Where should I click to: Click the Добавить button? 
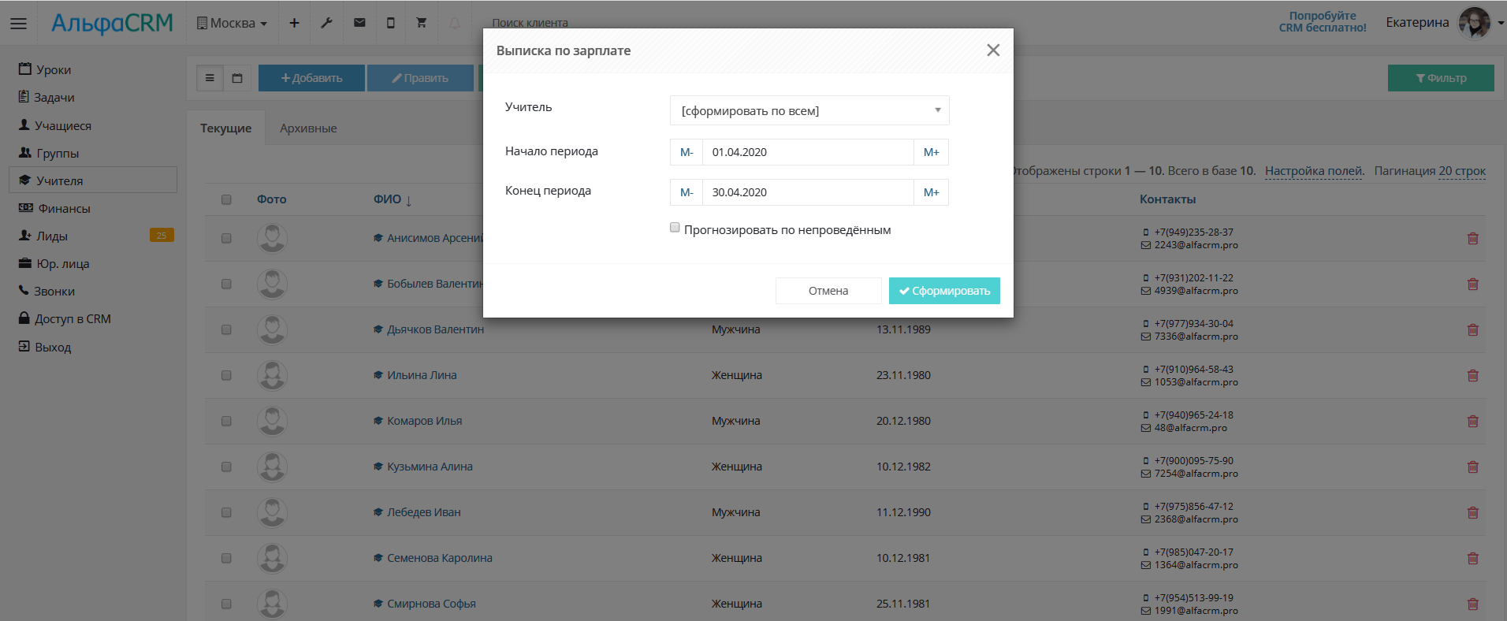311,78
